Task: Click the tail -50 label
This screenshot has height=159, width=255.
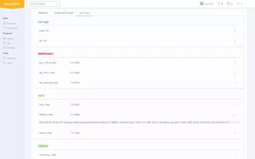Action: coord(43,41)
